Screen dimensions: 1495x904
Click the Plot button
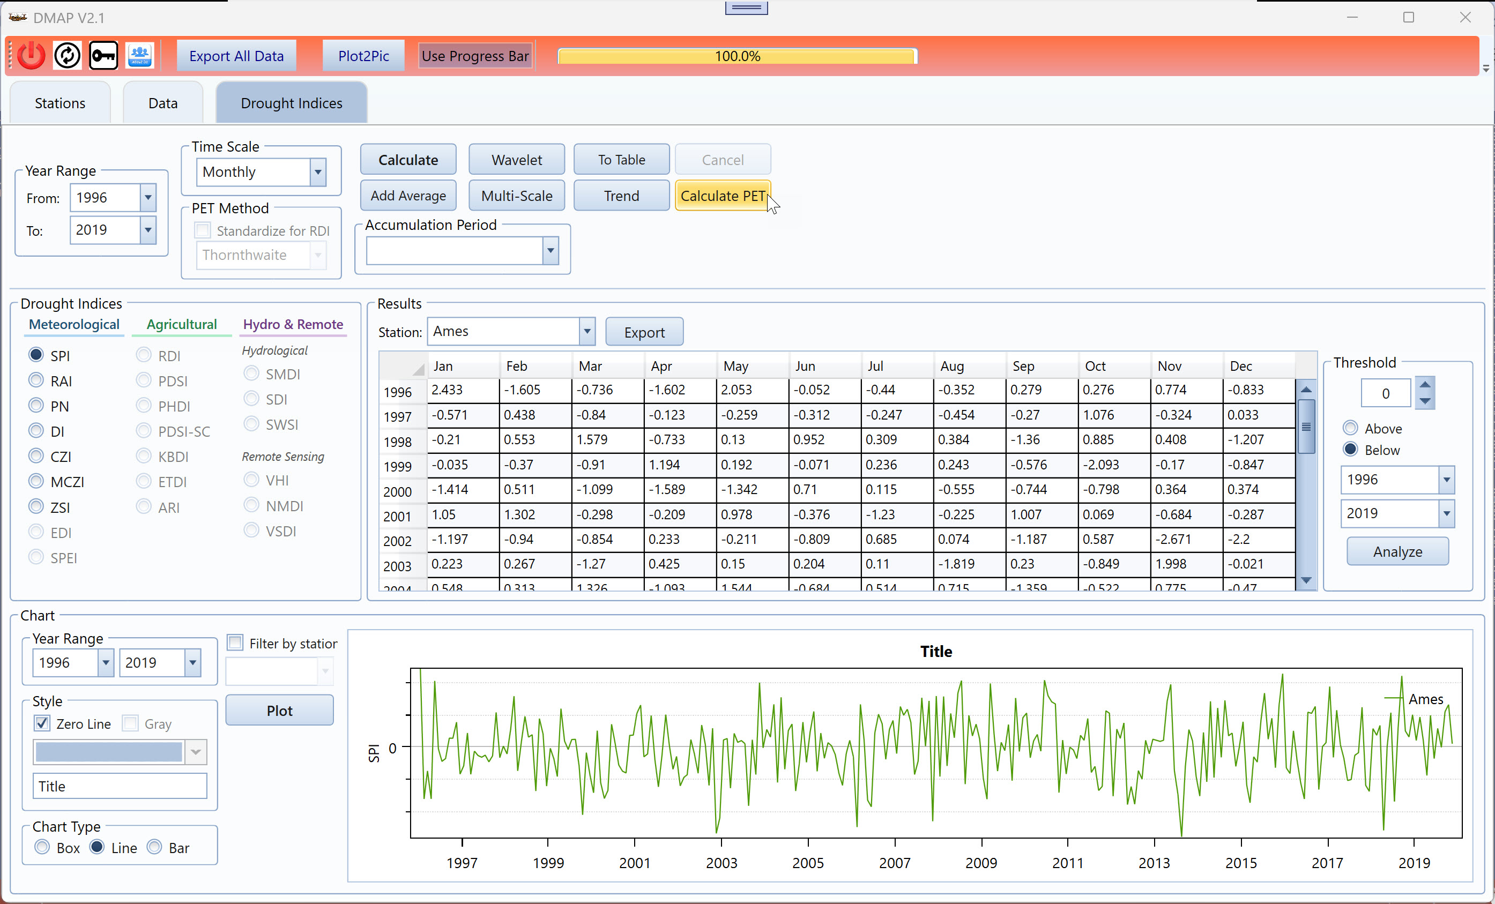[x=279, y=711]
